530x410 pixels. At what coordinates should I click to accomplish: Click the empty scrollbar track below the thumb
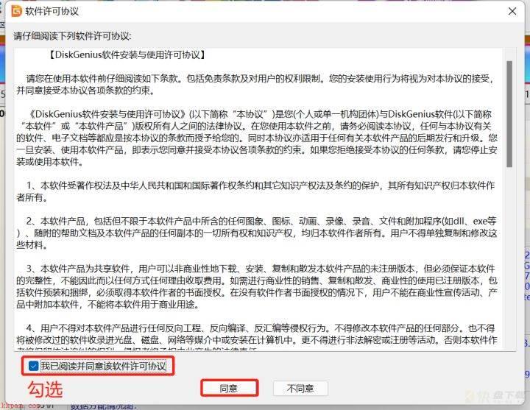pyautogui.click(x=509, y=257)
